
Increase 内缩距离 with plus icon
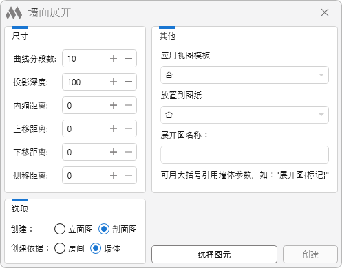114,105
